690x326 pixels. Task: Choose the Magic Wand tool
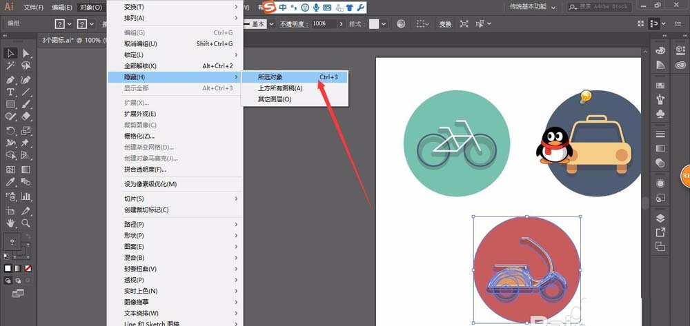click(x=11, y=66)
